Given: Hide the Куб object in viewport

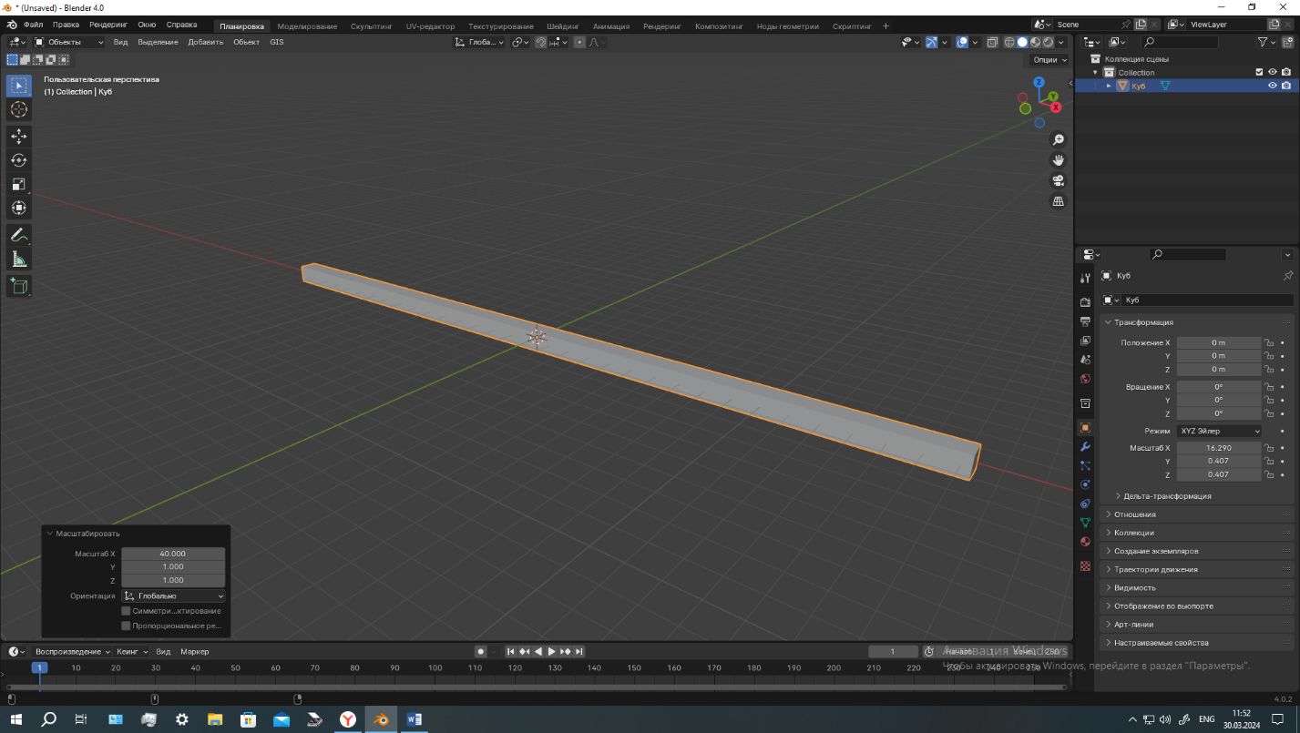Looking at the screenshot, I should [x=1273, y=86].
